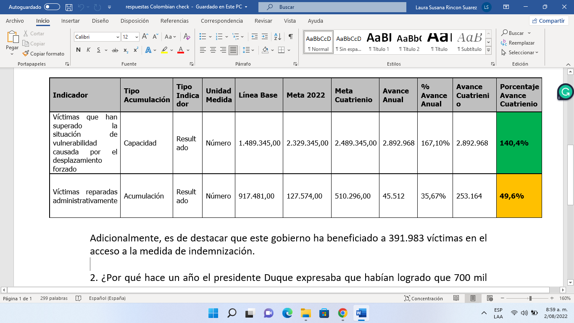This screenshot has height=323, width=574.
Task: Toggle the Autoguardado switch
Action: point(52,7)
